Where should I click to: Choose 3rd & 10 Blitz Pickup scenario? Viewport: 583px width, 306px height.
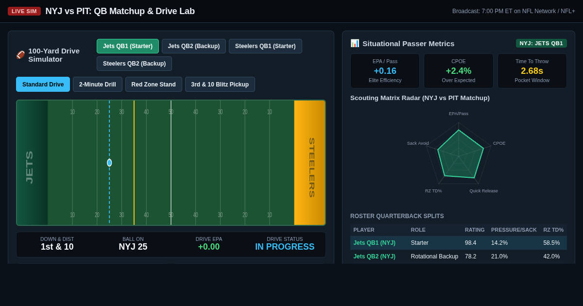point(220,85)
